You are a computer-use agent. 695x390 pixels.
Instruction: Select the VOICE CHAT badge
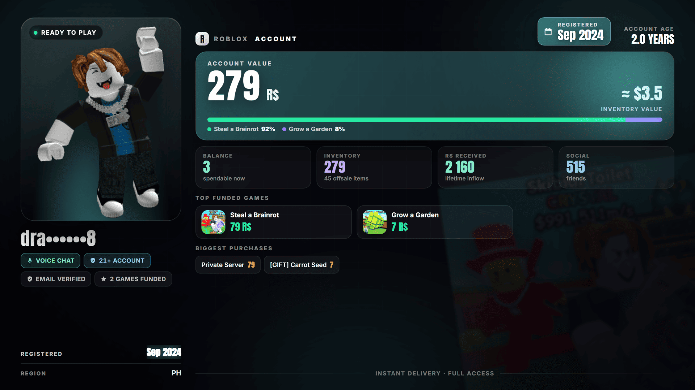(x=50, y=260)
